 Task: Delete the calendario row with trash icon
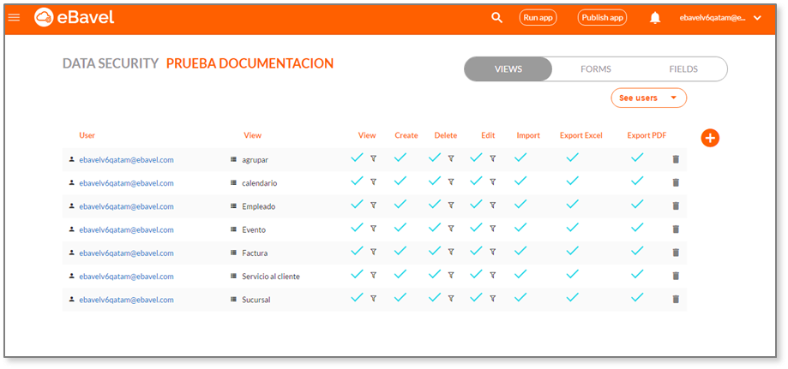tap(676, 182)
